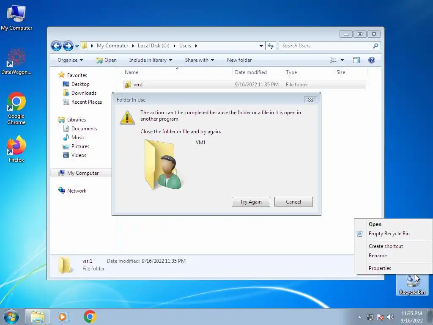Screen dimensions: 433x325
Task: Click the Windows Start orb
Action: pos(11,317)
